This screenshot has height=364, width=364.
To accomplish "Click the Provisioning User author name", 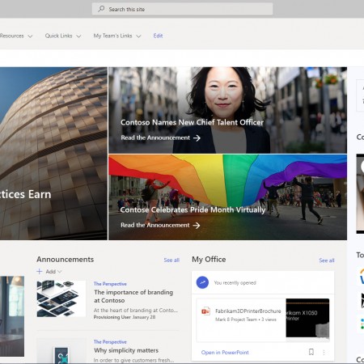I will tap(112, 317).
